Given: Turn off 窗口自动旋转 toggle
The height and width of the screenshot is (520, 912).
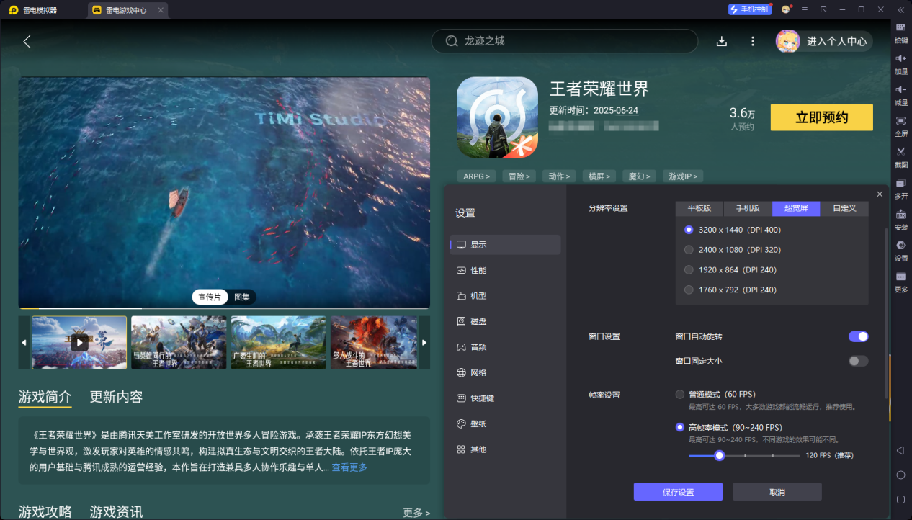Looking at the screenshot, I should coord(858,336).
